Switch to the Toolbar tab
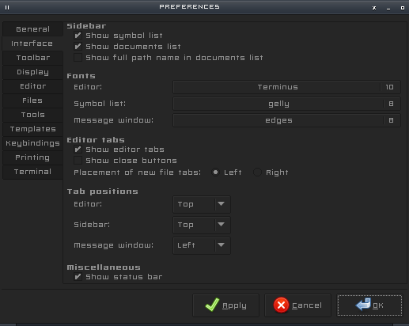 [x=32, y=58]
